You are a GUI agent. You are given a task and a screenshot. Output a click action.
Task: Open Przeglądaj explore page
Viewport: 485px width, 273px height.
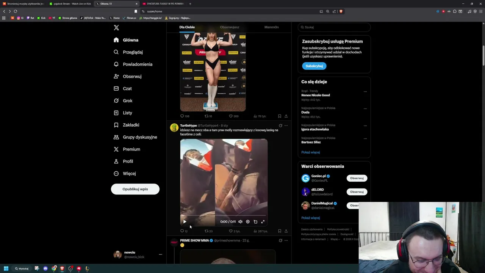[x=128, y=52]
